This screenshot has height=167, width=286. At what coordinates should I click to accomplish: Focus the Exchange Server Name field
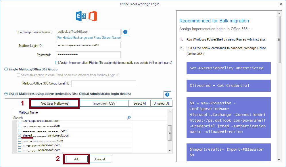point(88,32)
